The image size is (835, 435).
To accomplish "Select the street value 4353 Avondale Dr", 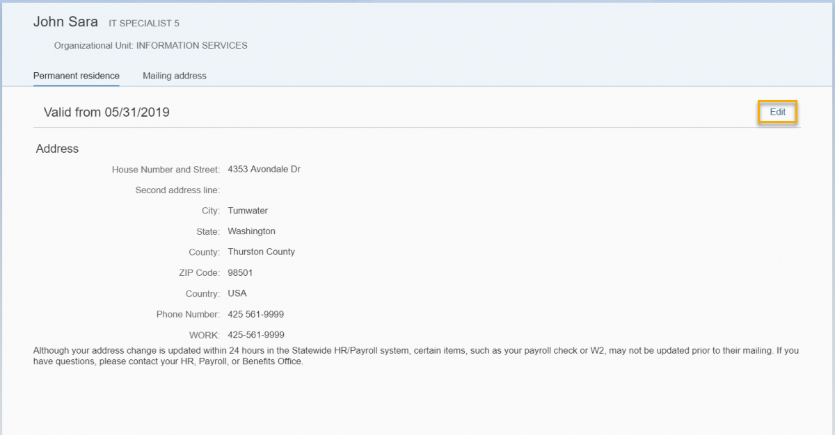I will [264, 169].
